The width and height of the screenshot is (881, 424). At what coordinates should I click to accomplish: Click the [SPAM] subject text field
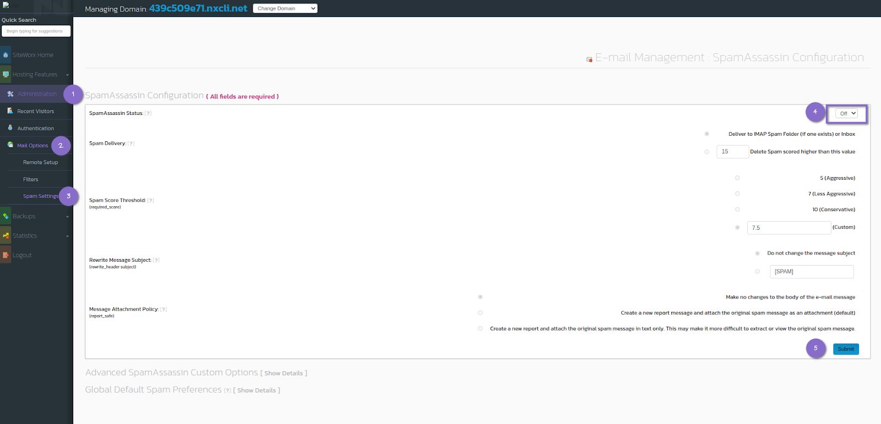(812, 272)
